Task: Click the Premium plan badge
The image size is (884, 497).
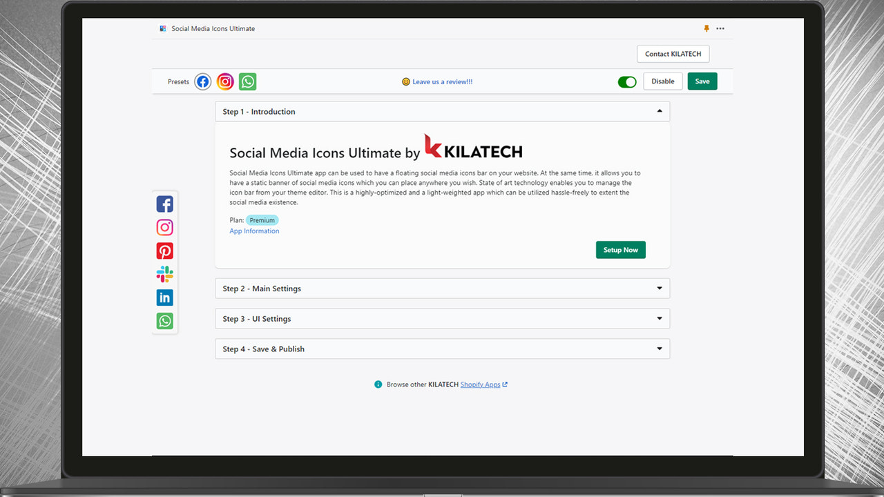Action: coord(262,220)
